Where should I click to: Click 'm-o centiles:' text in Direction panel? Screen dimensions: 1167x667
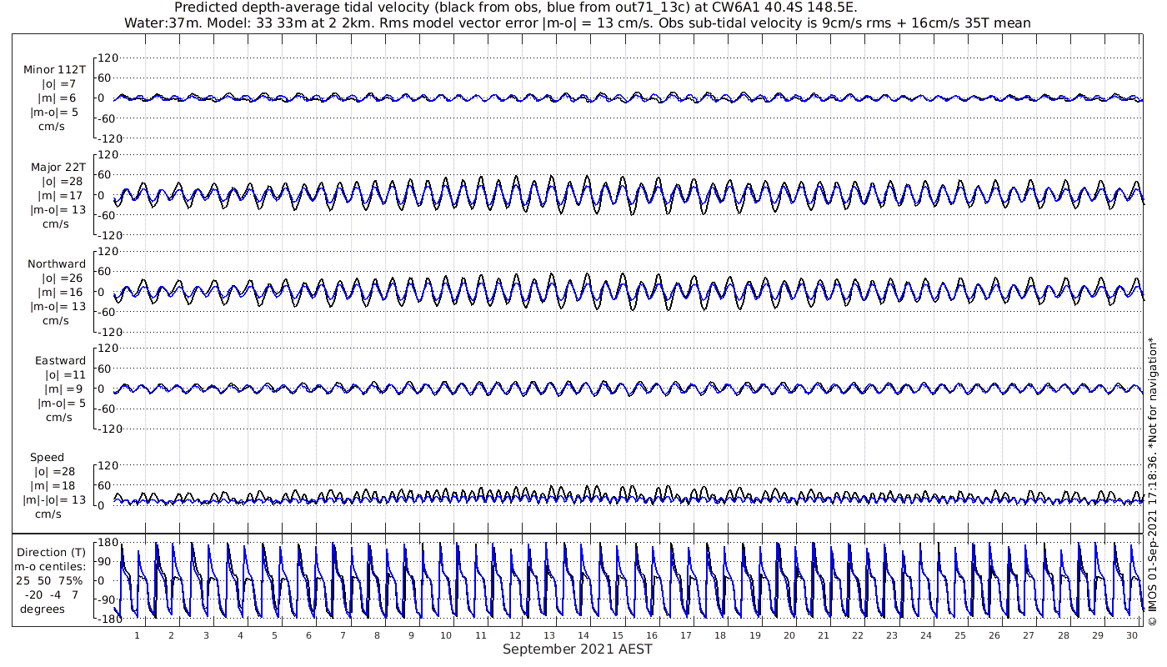click(x=51, y=567)
